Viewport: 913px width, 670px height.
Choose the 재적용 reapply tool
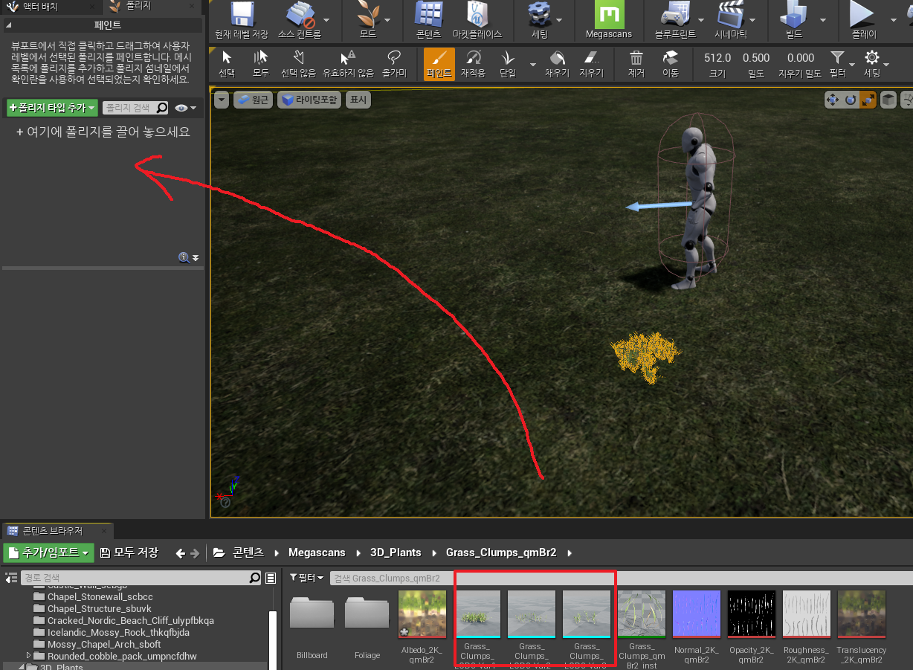coord(473,64)
